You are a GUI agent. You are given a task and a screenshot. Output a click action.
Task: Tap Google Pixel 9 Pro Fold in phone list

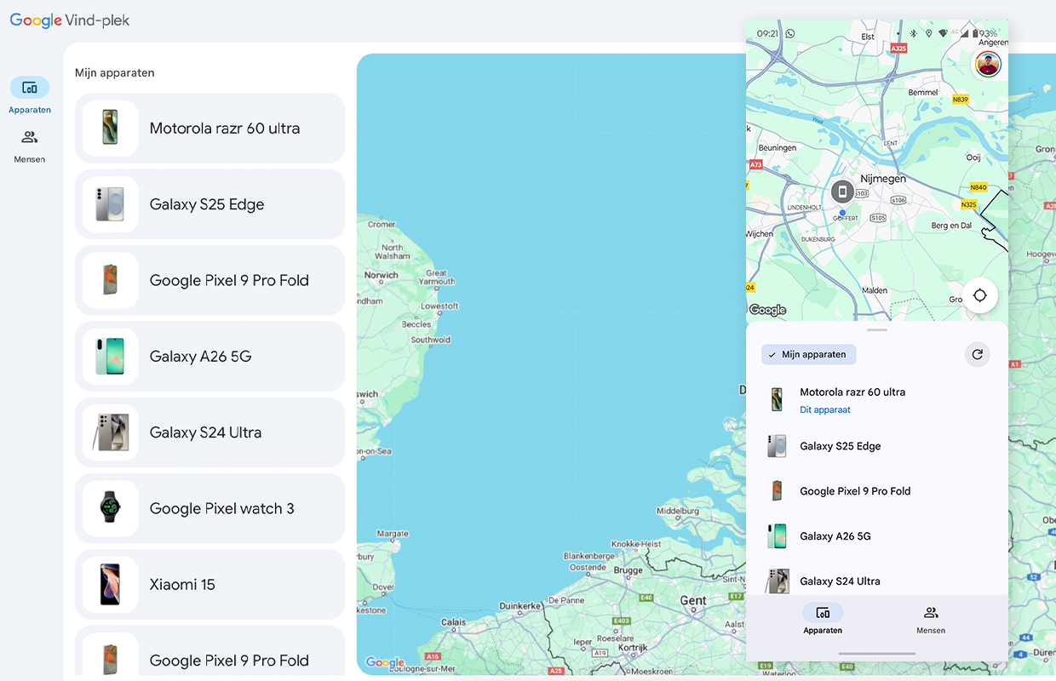pos(877,491)
